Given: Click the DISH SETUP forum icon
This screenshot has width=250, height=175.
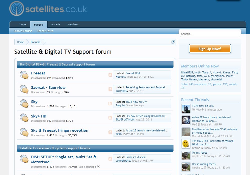Looking at the screenshot, I should tap(24, 159).
